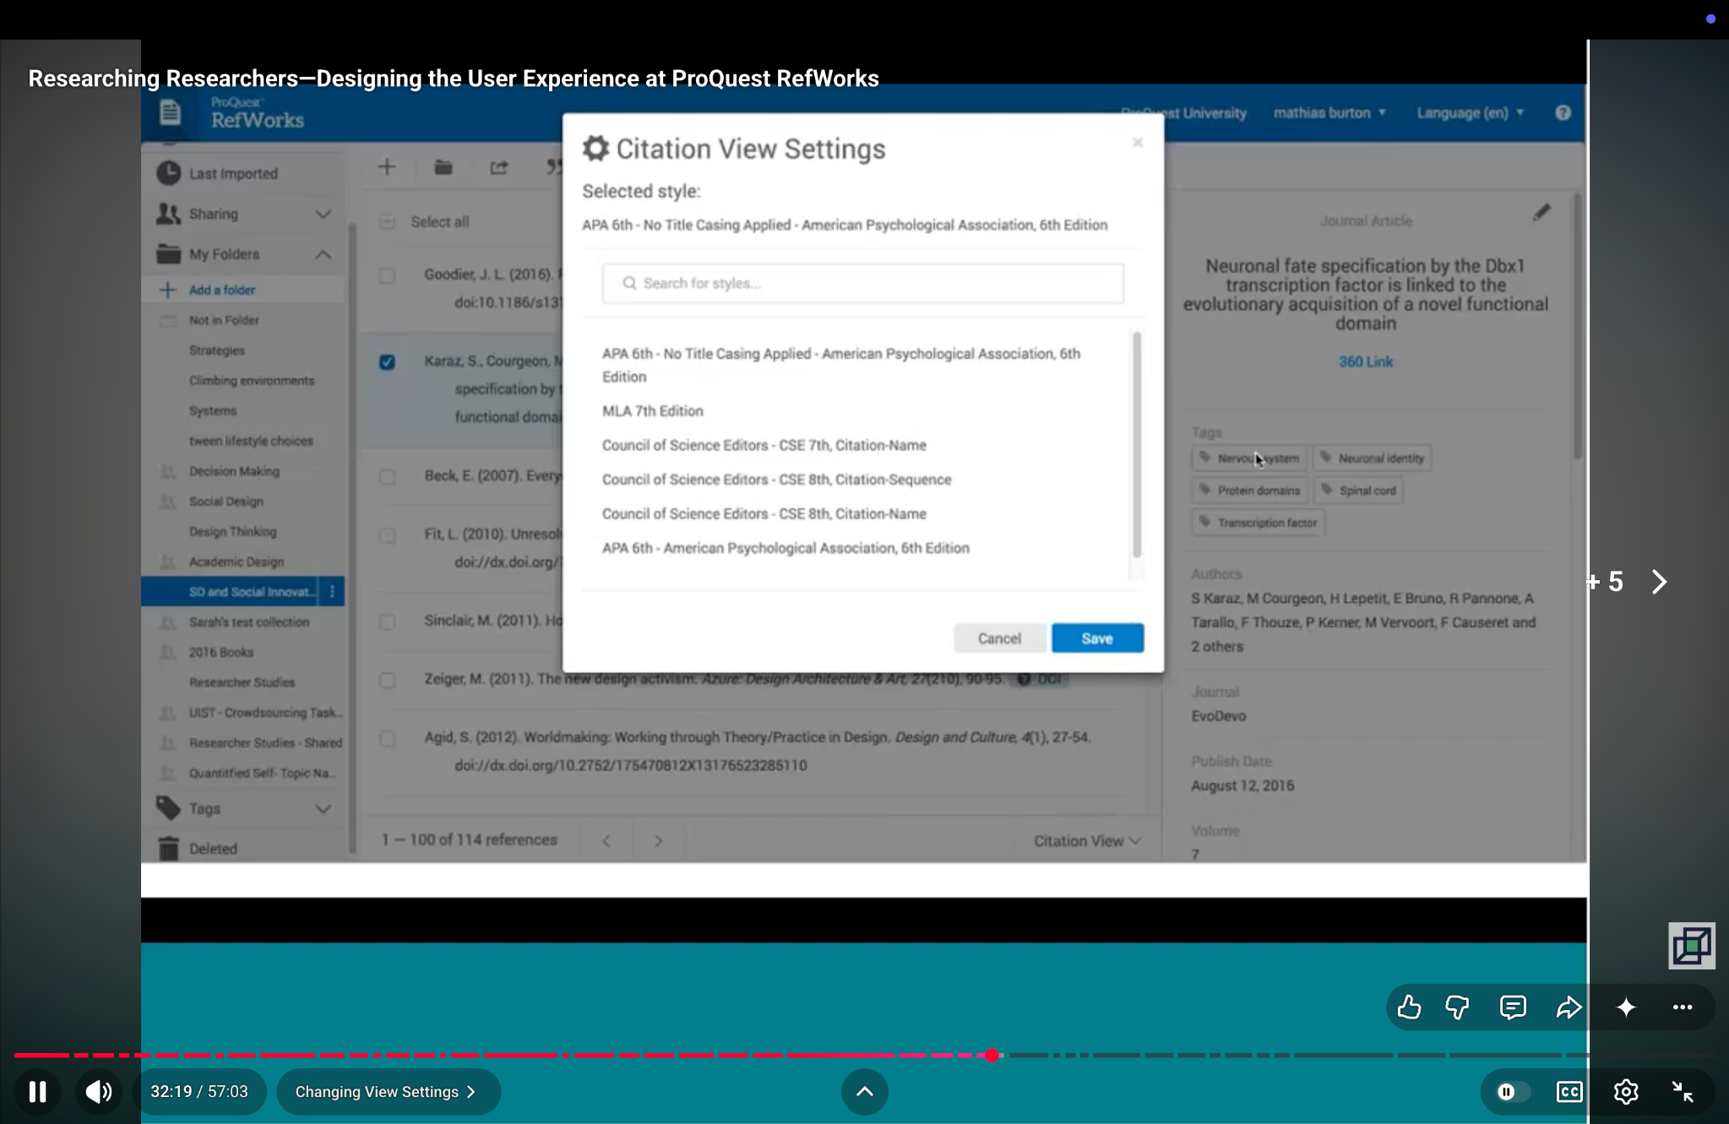Open the Language (en) dropdown

(1470, 112)
